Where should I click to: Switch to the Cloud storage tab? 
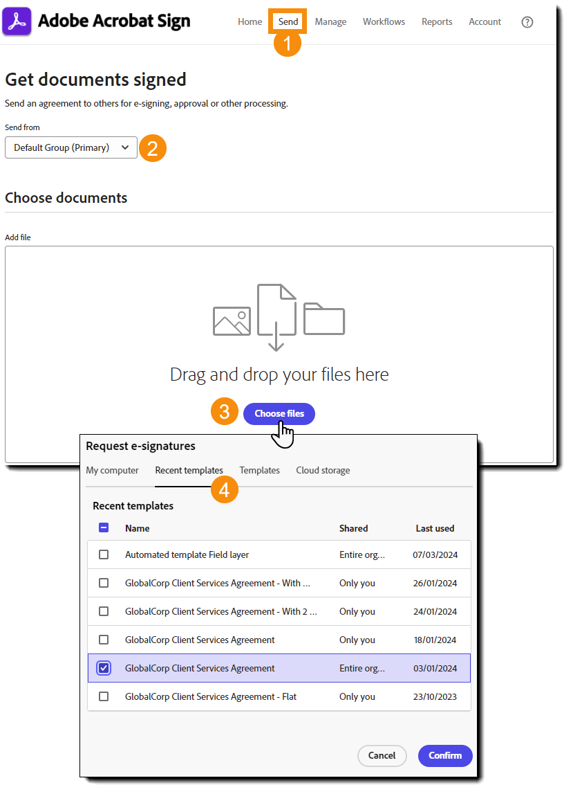(323, 470)
